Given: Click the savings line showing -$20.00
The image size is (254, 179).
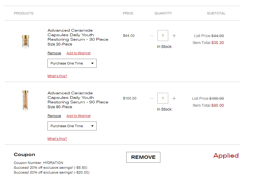Looking at the screenshot, I should point(52,172).
